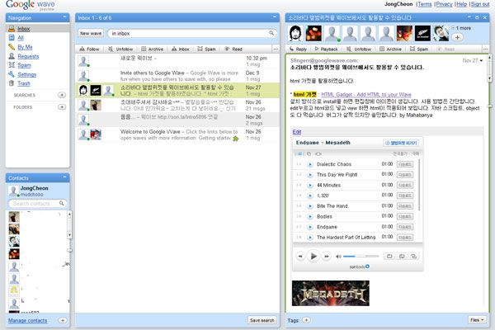The height and width of the screenshot is (330, 495).
Task: Click the download button for 1,320' track
Action: 405,196
